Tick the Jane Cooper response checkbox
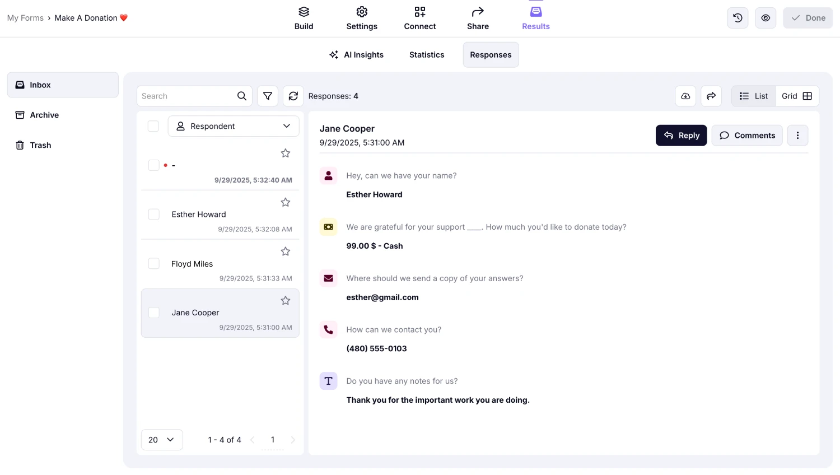The height and width of the screenshot is (475, 840). (154, 313)
